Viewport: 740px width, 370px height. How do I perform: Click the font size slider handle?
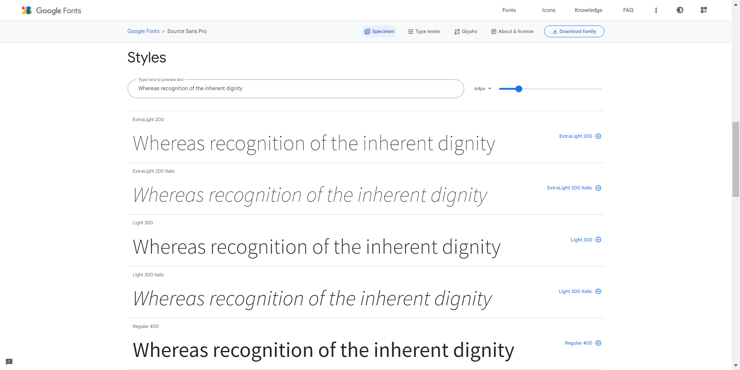(x=519, y=89)
